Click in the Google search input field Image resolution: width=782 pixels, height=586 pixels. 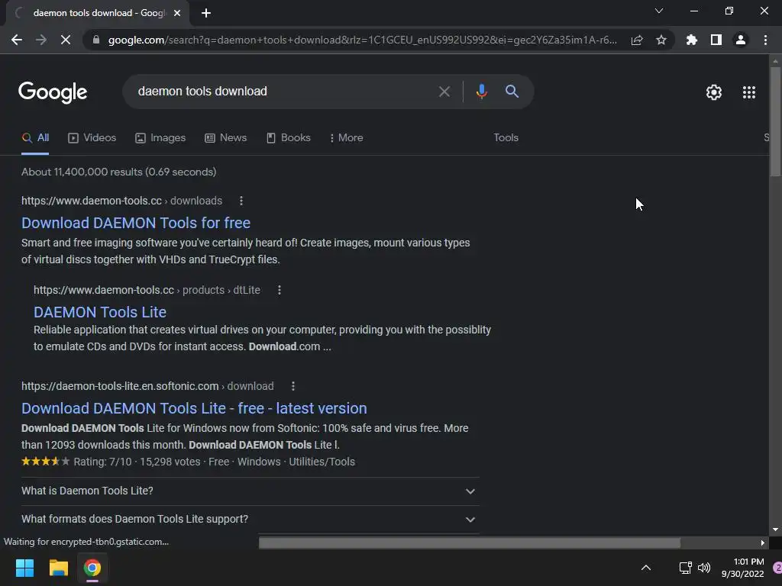pyautogui.click(x=284, y=92)
